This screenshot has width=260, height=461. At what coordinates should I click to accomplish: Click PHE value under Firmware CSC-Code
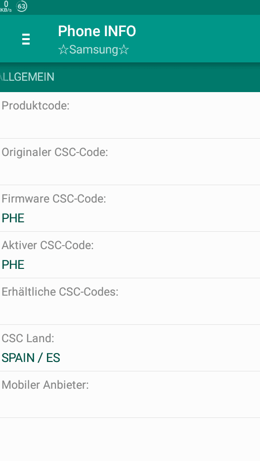pos(13,218)
